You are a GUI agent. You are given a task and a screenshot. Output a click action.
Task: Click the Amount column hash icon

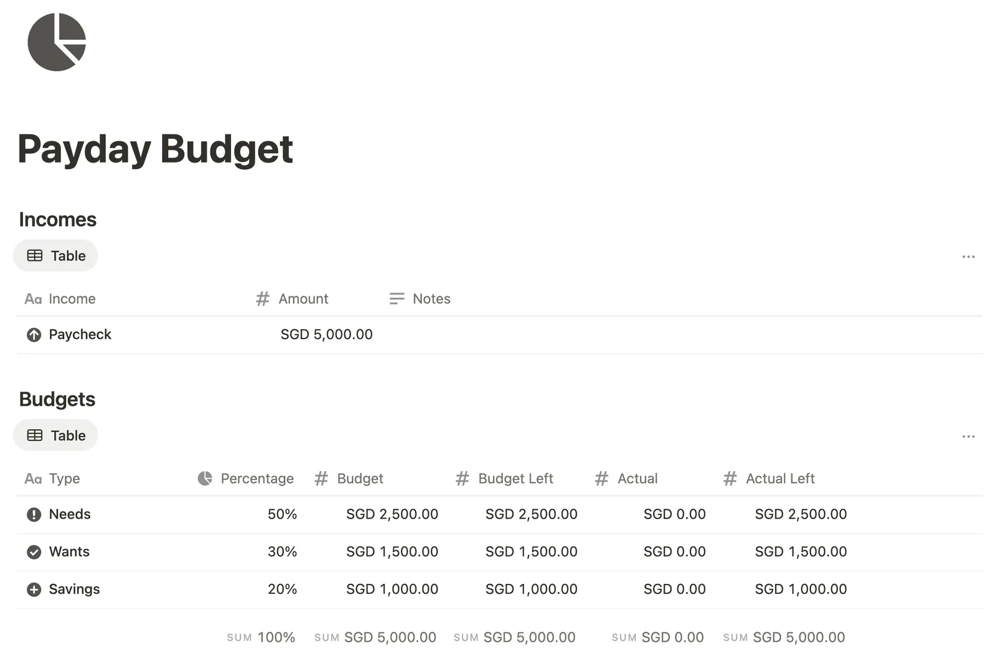pyautogui.click(x=263, y=299)
